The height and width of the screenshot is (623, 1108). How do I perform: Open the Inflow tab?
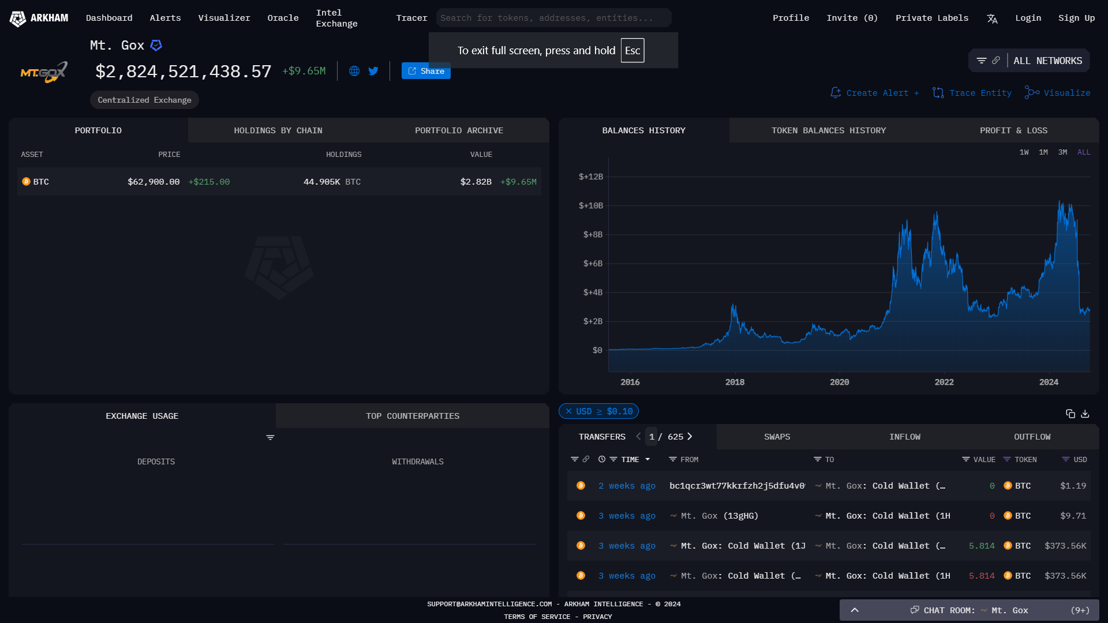905,437
